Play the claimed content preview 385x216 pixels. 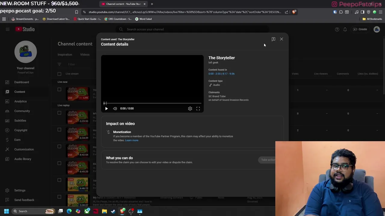tap(106, 109)
